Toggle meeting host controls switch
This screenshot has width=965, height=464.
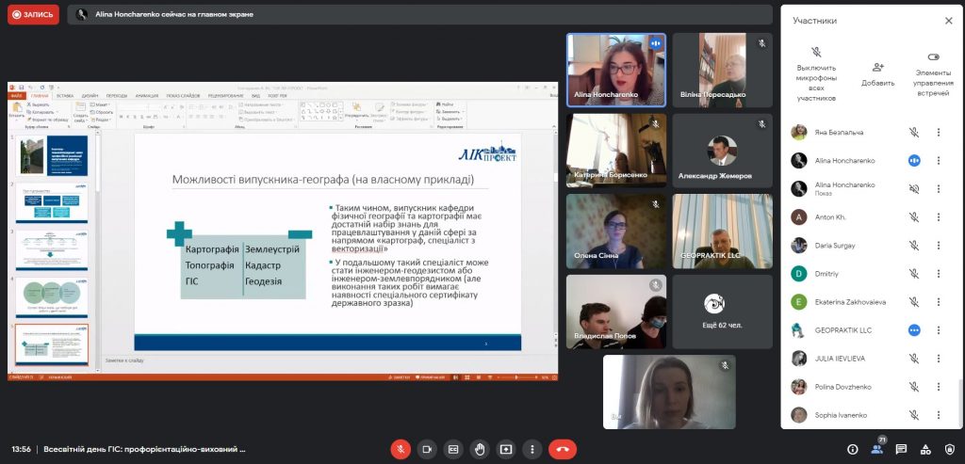pyautogui.click(x=933, y=56)
